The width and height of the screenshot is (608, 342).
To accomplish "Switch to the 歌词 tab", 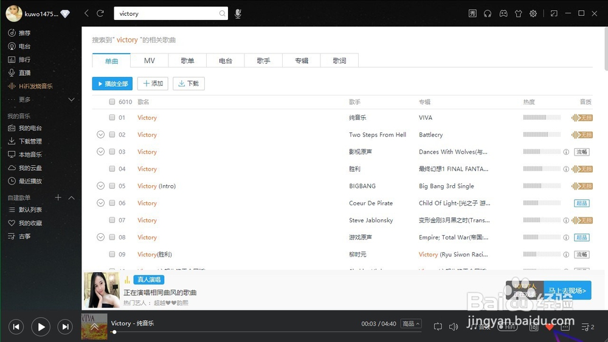I will click(x=339, y=60).
